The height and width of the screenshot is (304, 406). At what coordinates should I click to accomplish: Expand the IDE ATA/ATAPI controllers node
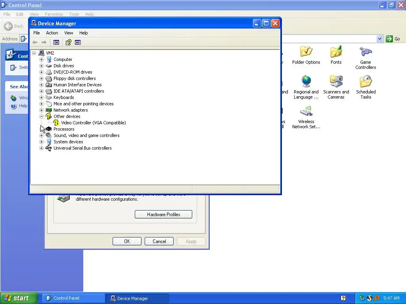point(41,91)
